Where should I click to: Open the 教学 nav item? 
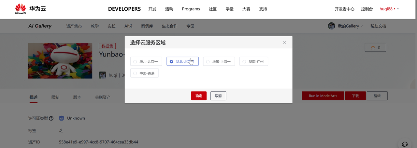point(95,26)
